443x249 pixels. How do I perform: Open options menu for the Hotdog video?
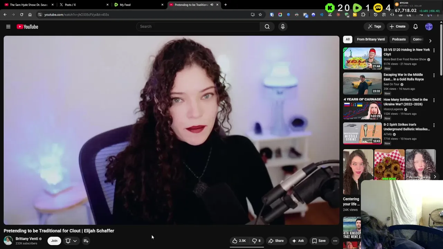pos(434,50)
